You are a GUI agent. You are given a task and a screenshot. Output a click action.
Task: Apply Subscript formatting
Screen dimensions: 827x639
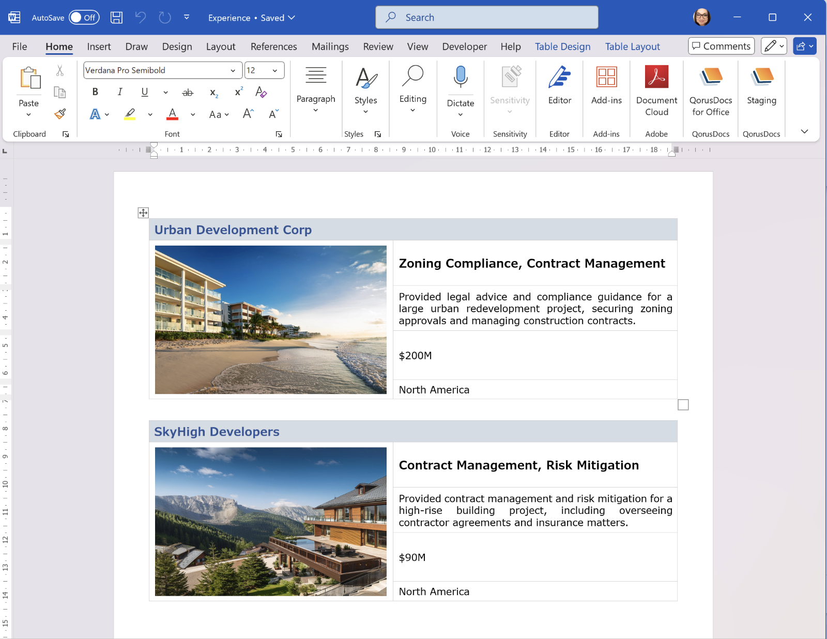[x=213, y=93]
